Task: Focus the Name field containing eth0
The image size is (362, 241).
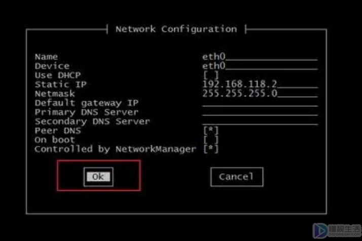Action: pyautogui.click(x=260, y=57)
